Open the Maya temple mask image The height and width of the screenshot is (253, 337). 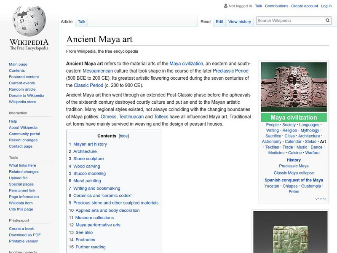point(294,87)
